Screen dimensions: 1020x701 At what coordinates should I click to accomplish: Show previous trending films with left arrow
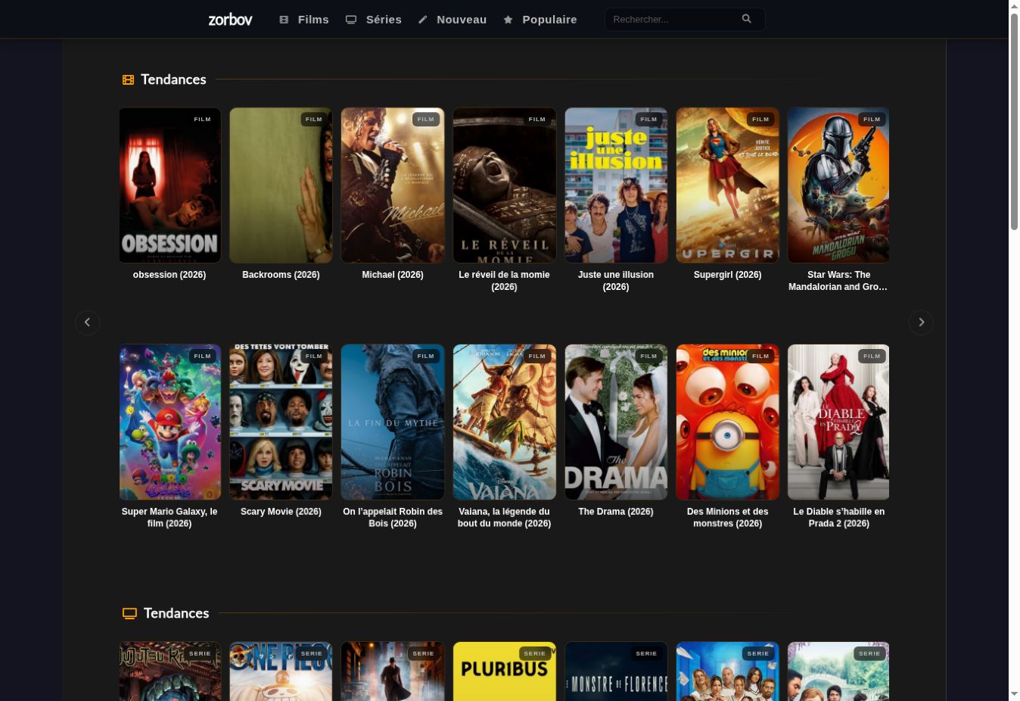click(x=88, y=322)
